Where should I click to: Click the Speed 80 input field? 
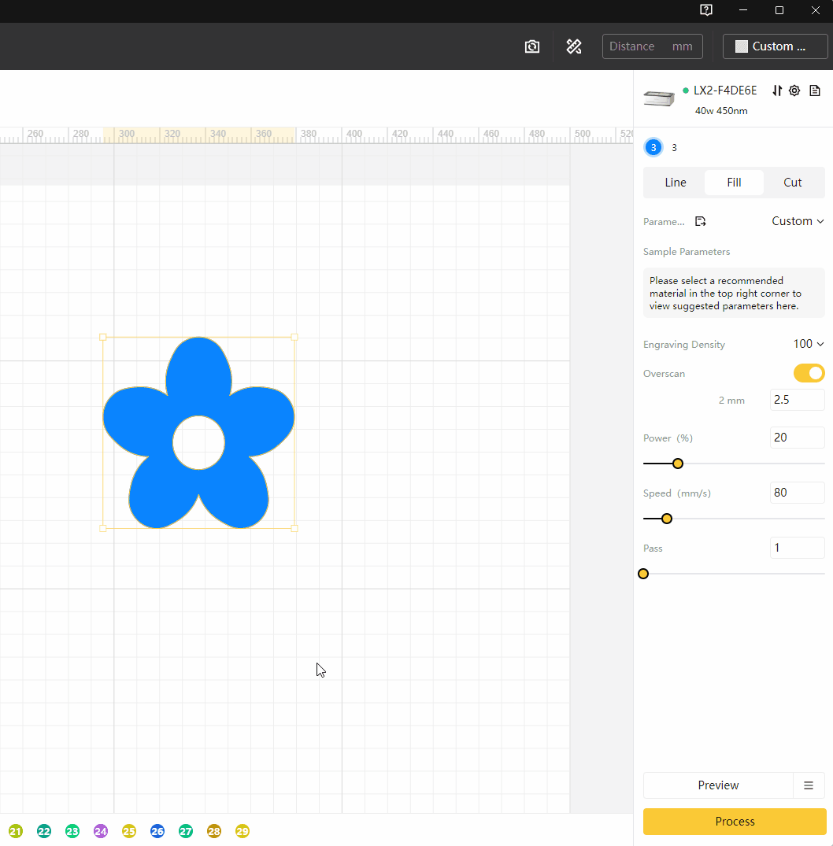tap(797, 493)
